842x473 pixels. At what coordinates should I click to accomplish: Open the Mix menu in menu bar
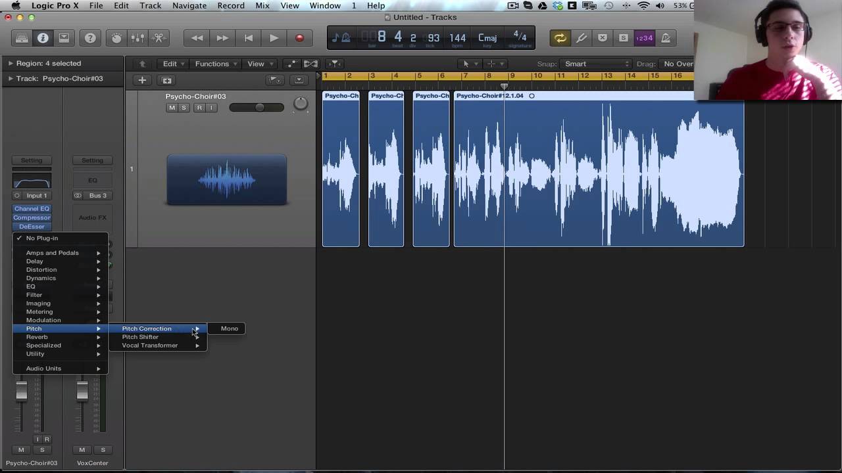click(262, 6)
